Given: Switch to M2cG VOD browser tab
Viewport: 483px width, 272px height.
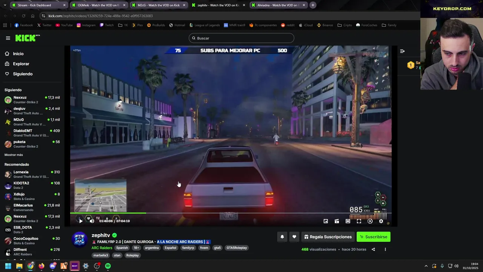Looking at the screenshot, I should (158, 5).
